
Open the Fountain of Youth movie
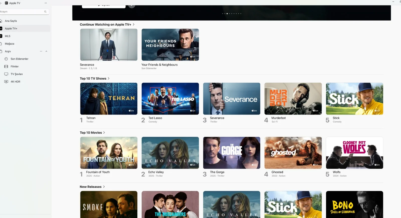point(109,153)
